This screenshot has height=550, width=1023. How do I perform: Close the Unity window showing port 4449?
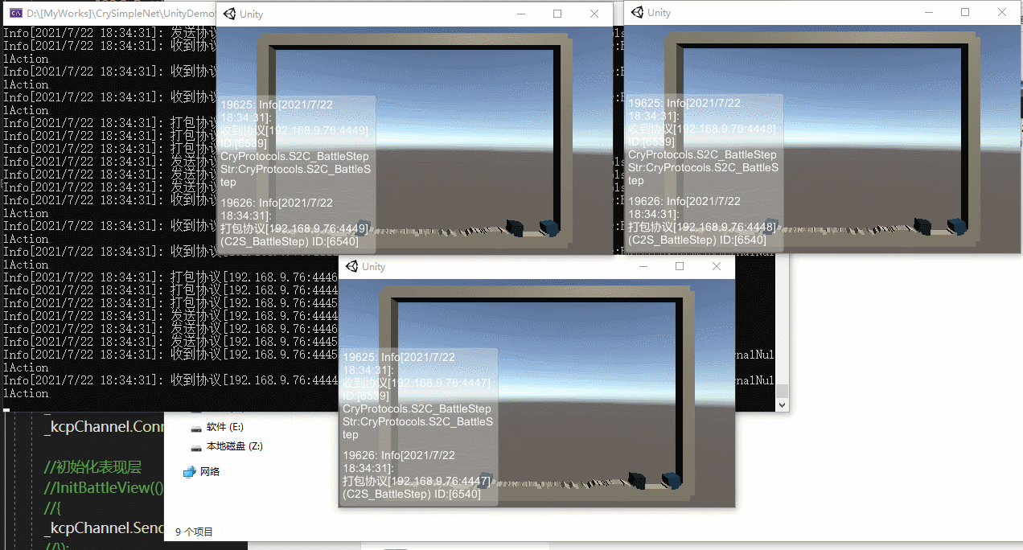594,14
